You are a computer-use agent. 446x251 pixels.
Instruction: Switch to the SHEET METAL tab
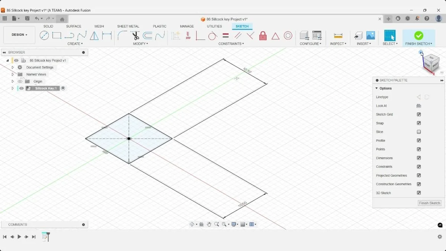pos(128,26)
